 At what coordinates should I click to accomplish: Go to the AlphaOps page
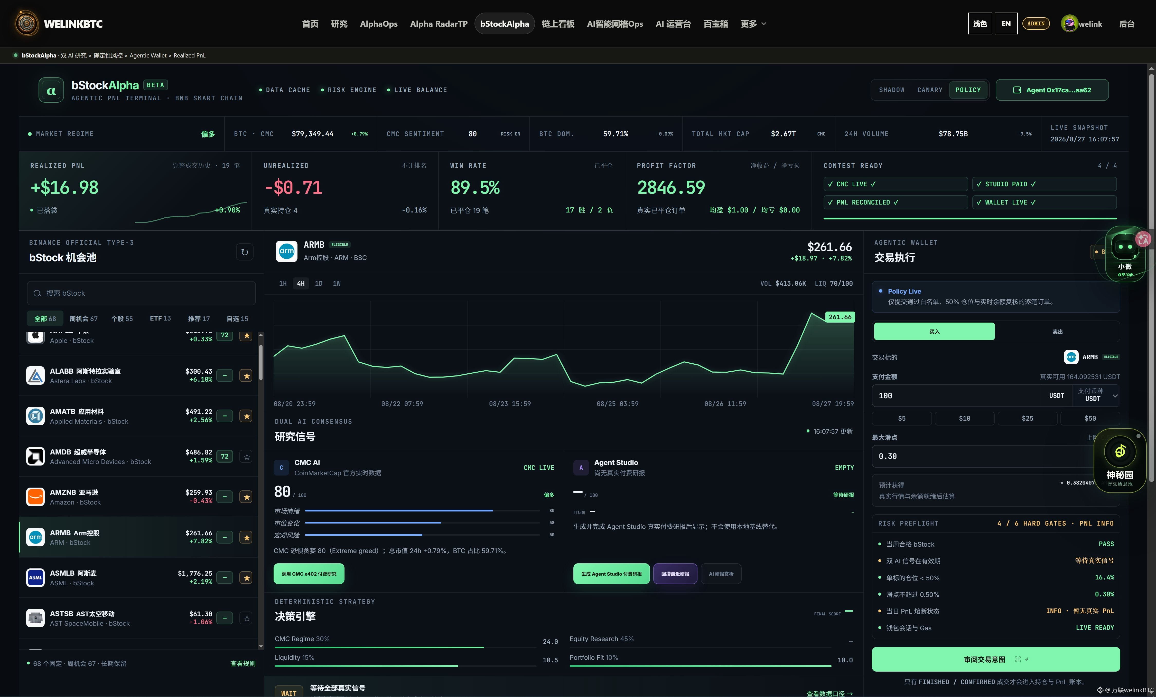point(379,23)
